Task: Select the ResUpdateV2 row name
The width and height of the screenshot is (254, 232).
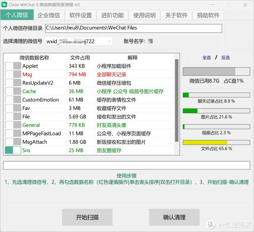Action: pyautogui.click(x=38, y=83)
